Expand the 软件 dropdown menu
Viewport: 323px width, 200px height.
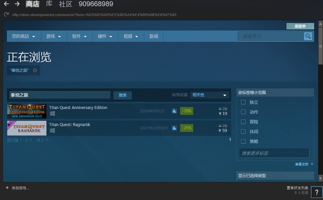[80, 36]
